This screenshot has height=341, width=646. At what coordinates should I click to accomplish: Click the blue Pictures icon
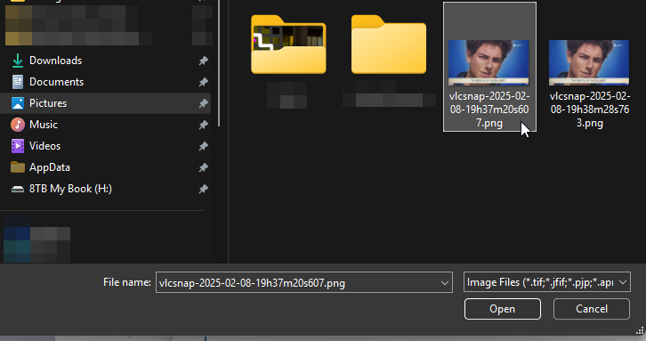tap(17, 103)
